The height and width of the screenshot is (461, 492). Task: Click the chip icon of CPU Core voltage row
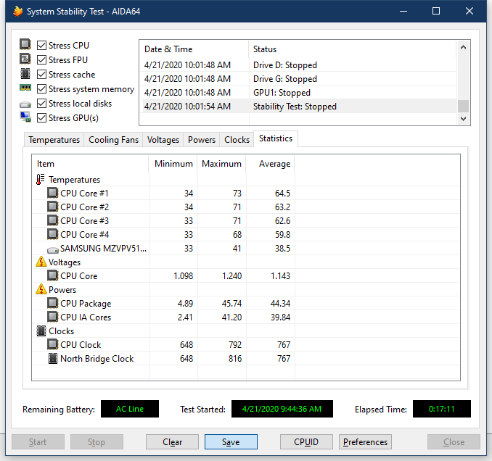point(52,275)
